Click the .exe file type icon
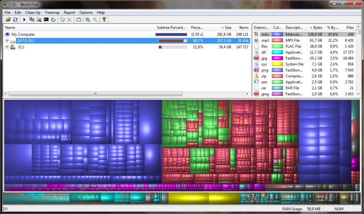 pos(256,82)
